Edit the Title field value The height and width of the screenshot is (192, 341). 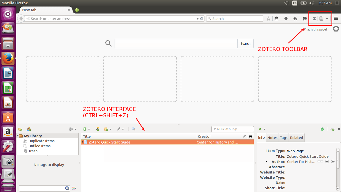[x=308, y=156]
